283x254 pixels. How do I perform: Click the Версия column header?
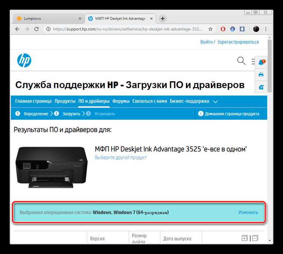click(x=97, y=239)
